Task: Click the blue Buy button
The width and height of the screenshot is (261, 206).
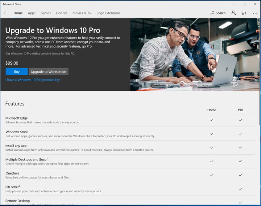Action: 17,72
